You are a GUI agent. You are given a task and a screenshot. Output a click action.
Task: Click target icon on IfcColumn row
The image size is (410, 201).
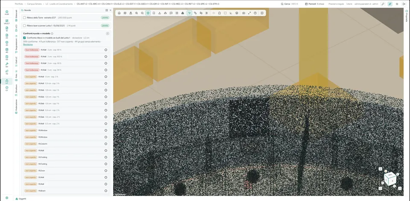click(106, 144)
